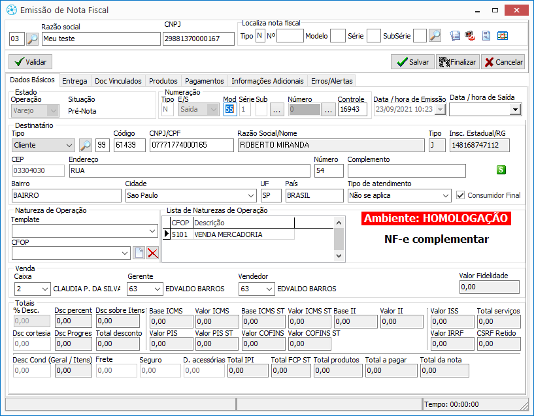The image size is (534, 416).
Task: Open the Gerente dropdown
Action: (x=158, y=289)
